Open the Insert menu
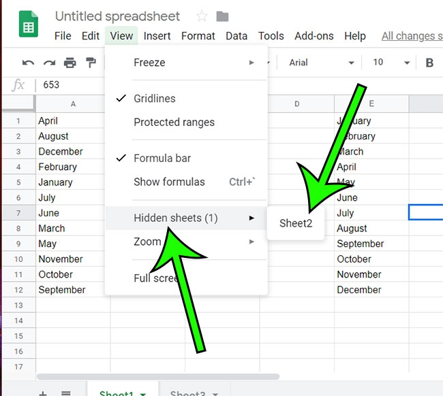Image resolution: width=443 pixels, height=396 pixels. pos(157,36)
